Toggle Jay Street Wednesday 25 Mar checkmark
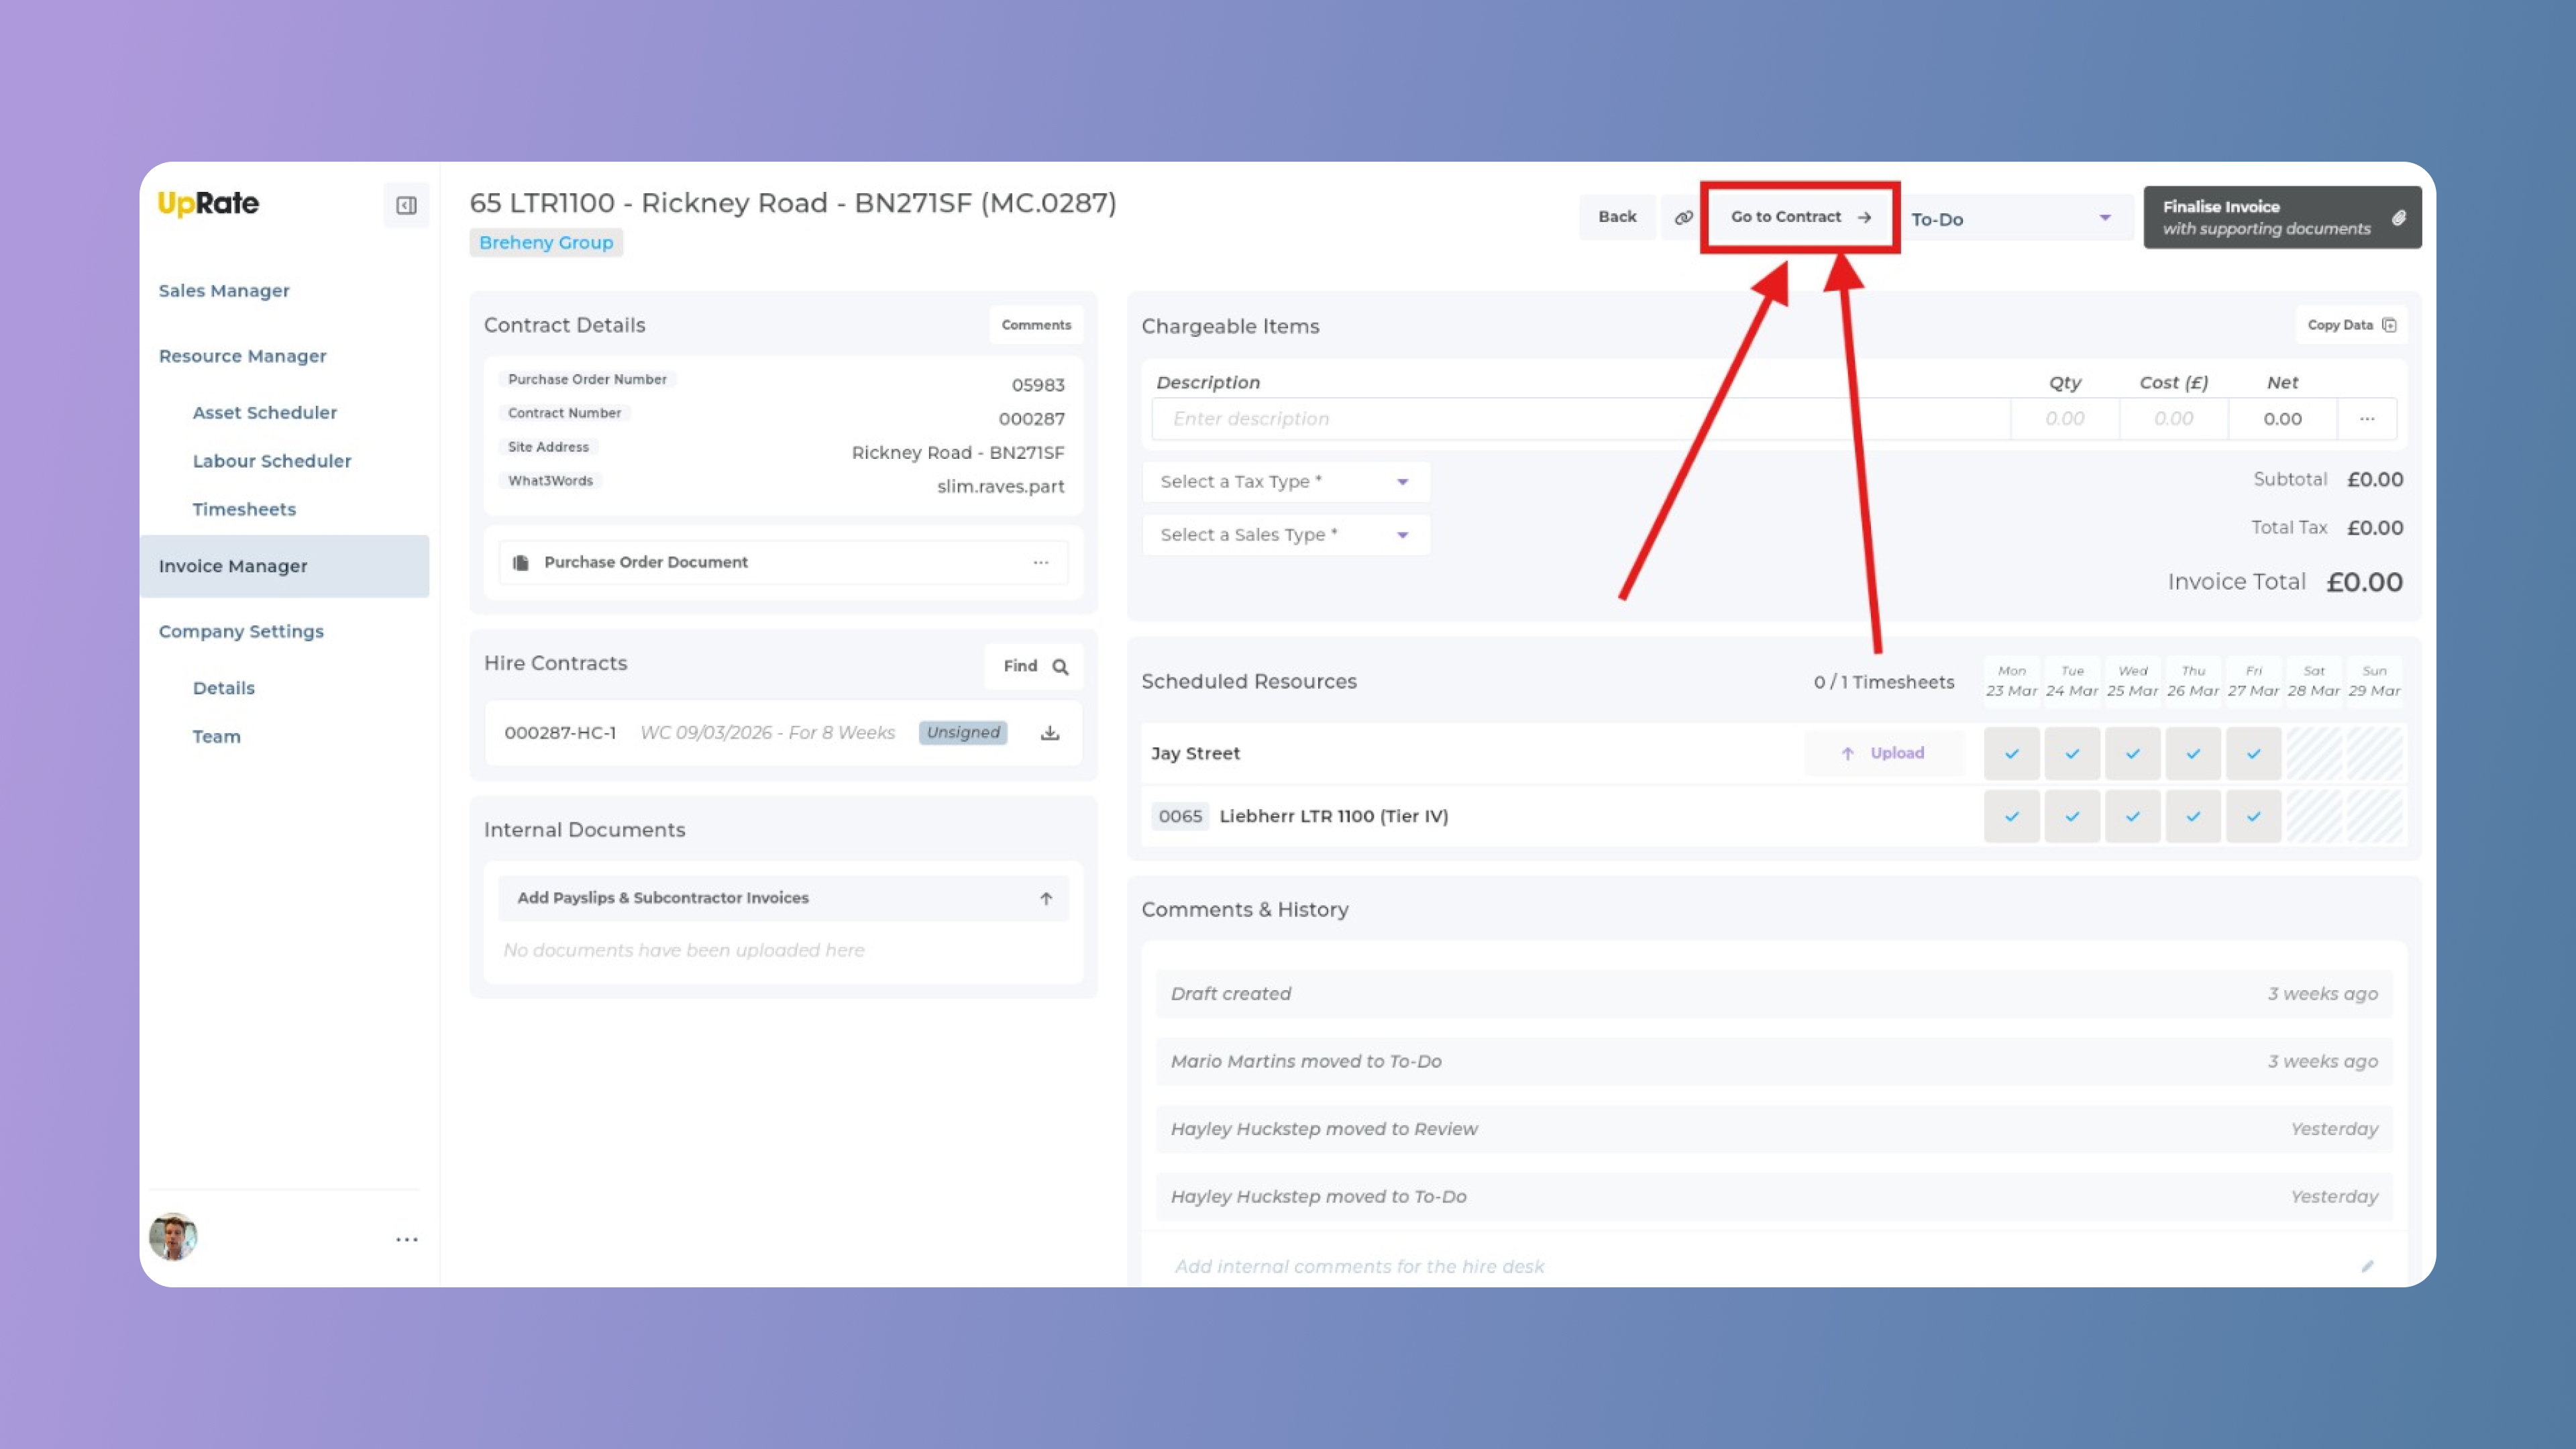The image size is (2576, 1449). tap(2132, 754)
